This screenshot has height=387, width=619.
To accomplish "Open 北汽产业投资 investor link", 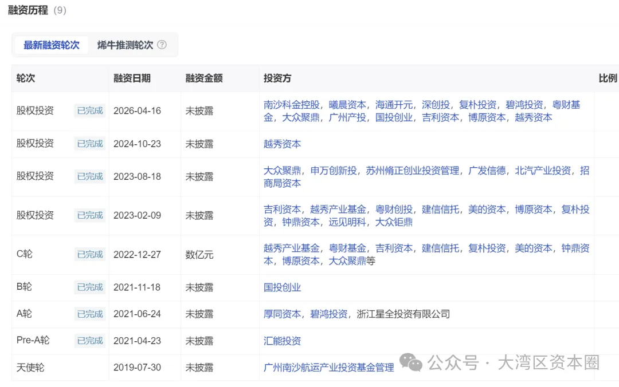I will coord(542,171).
